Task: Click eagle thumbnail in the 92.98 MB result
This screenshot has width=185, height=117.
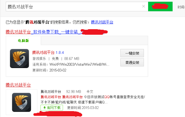Action: (21, 102)
